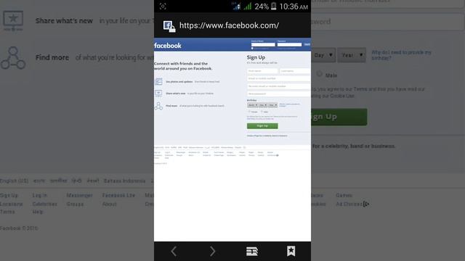Viewport: 465px width, 261px height.
Task: Click the facebook logo
Action: [168, 46]
